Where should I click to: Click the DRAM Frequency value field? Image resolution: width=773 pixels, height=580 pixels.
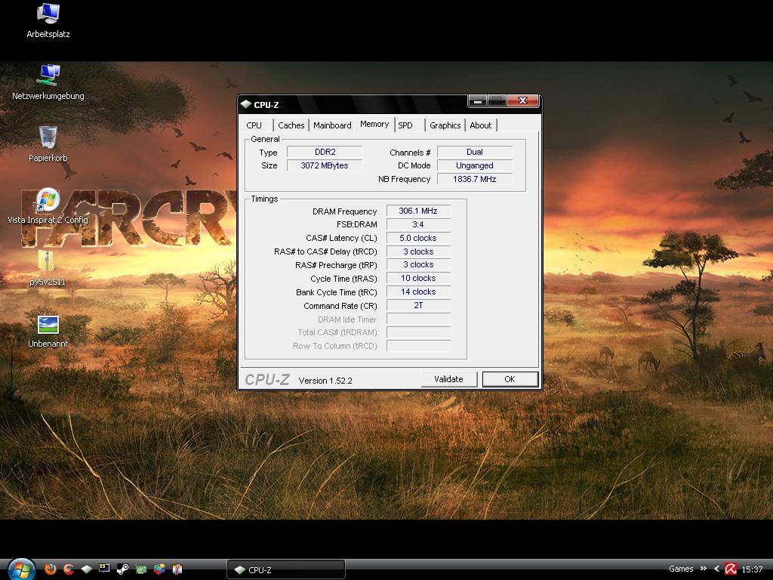pos(418,211)
